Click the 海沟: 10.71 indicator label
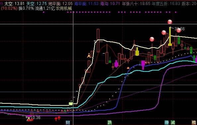The width and height of the screenshot is (197, 125). coord(110,4)
